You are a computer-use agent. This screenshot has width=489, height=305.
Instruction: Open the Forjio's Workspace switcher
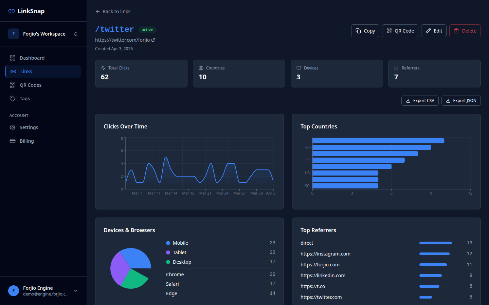pos(75,34)
